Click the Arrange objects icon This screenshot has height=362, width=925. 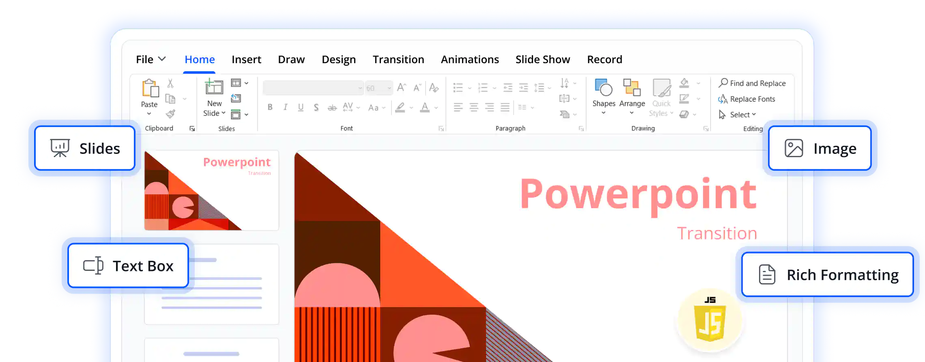[632, 97]
